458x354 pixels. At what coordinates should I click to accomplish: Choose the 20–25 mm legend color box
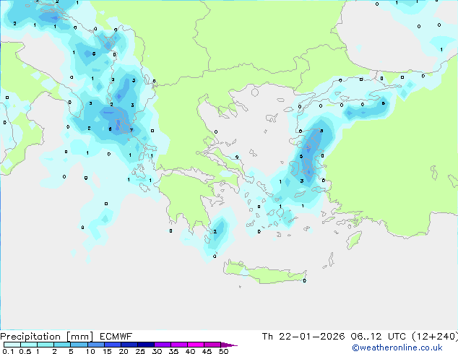(129, 345)
